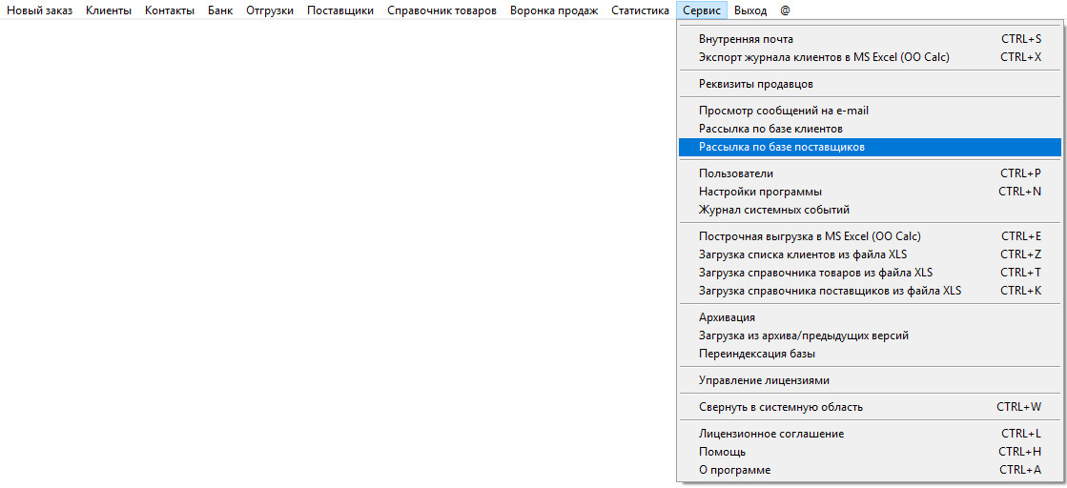Click Архивация in the Сервис menu

coord(727,317)
